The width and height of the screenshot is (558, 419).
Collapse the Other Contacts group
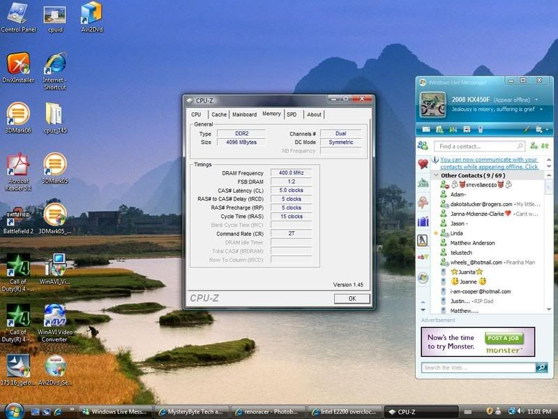click(436, 175)
